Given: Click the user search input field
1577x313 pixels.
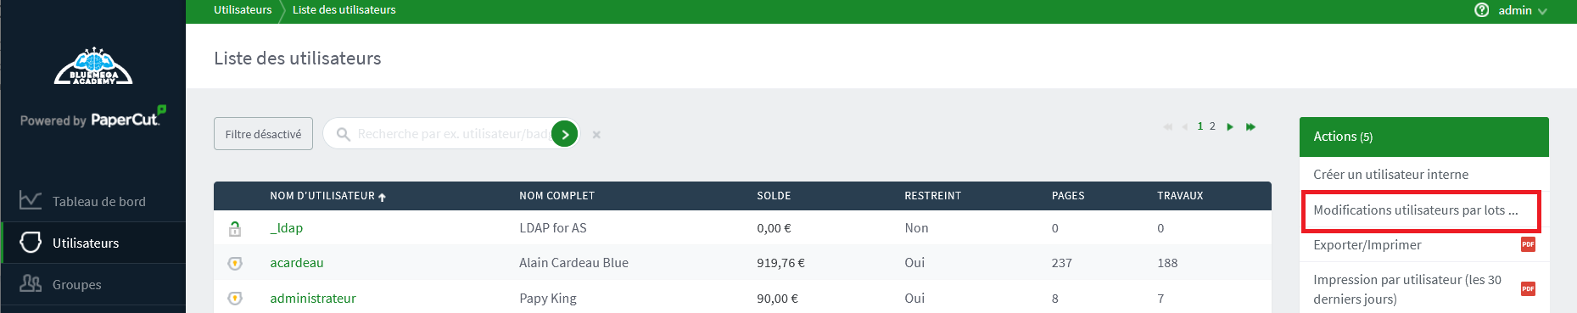Looking at the screenshot, I should 451,134.
